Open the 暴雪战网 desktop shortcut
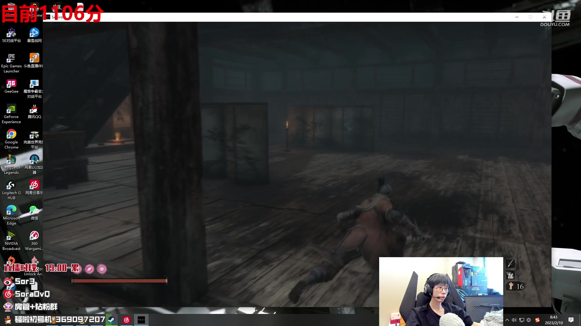This screenshot has width=581, height=326. pyautogui.click(x=34, y=35)
